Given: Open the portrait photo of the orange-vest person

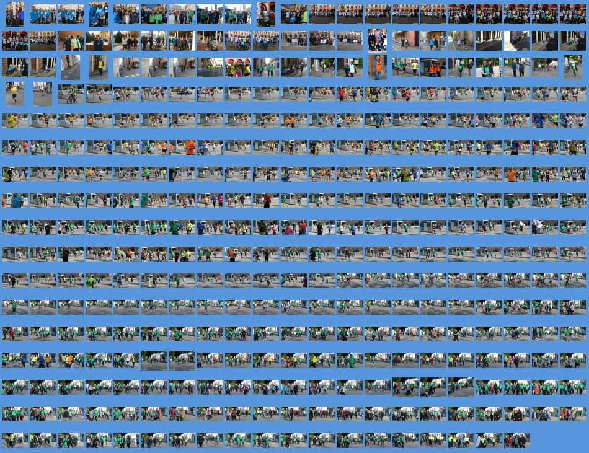Looking at the screenshot, I should click(x=377, y=68).
